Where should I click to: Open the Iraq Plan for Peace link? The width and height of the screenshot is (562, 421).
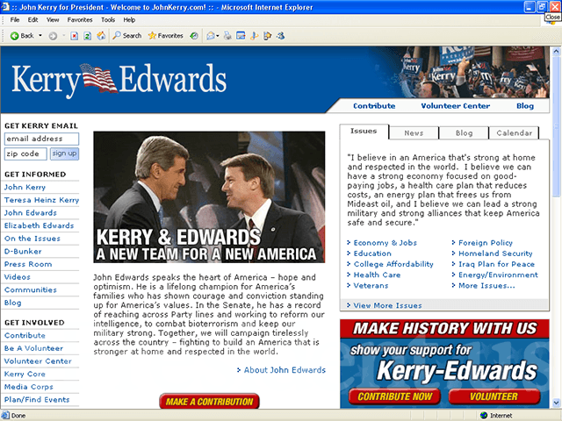click(x=496, y=264)
